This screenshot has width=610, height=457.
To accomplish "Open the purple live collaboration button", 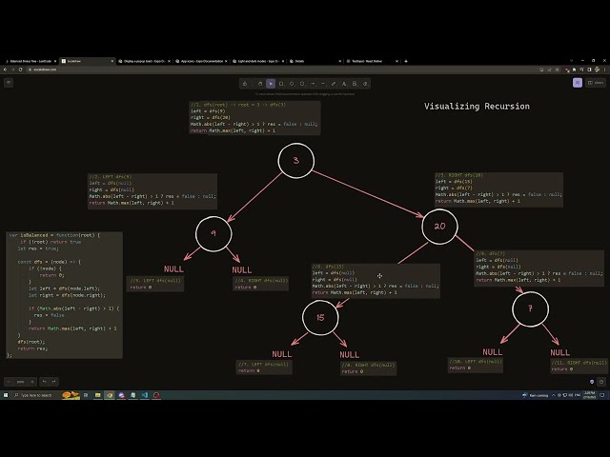I will 578,83.
